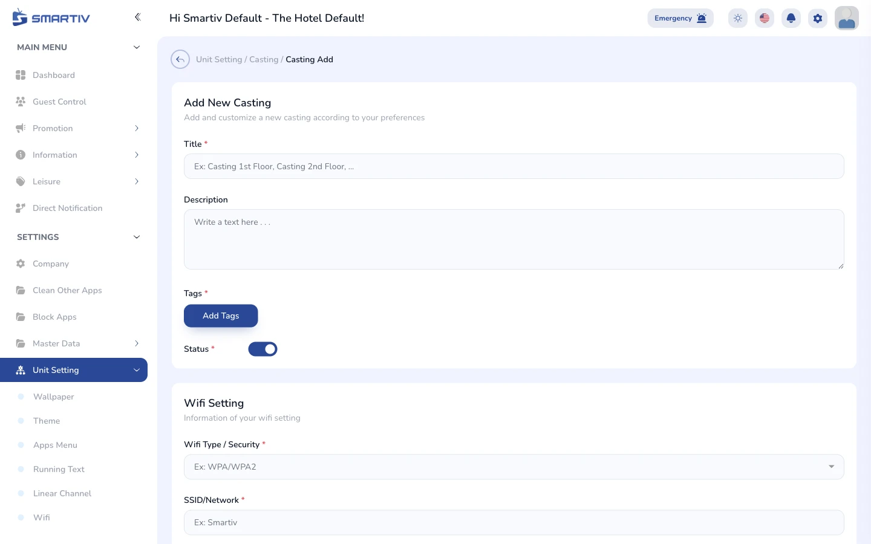Click the Unit Setting network icon

21,370
